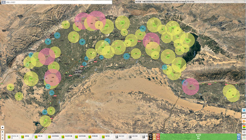Click the yellow cluster circle labeled 141
The width and height of the screenshot is (246, 140).
coord(122,23)
